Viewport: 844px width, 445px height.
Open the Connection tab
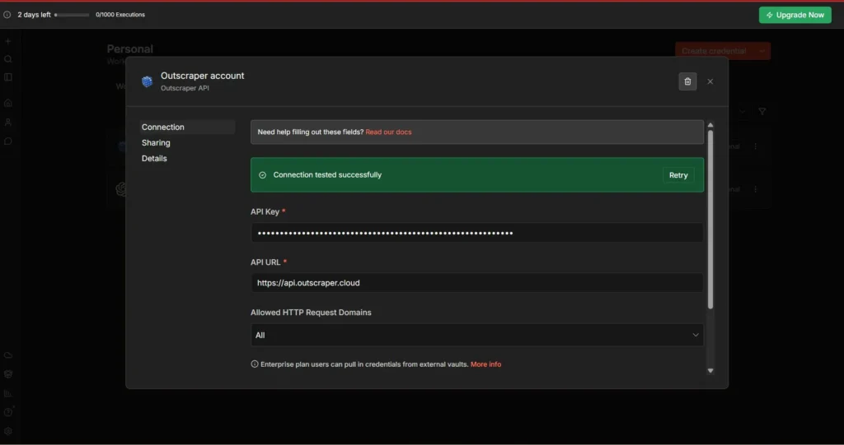(x=187, y=127)
